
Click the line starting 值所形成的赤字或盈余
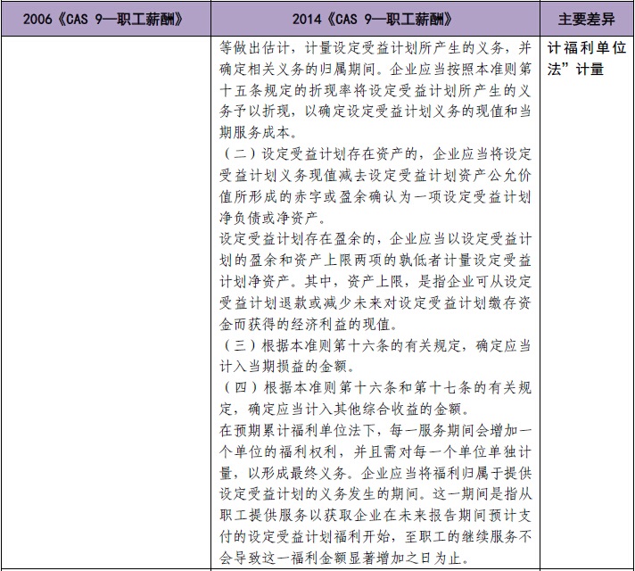375,197
